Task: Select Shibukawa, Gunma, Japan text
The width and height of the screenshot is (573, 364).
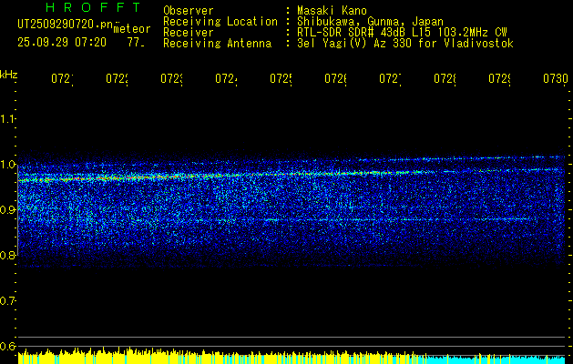Action: pyautogui.click(x=370, y=22)
